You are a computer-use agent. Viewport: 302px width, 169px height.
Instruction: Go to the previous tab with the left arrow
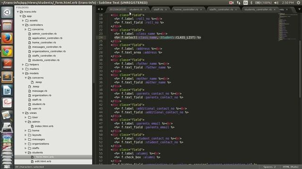(99, 9)
